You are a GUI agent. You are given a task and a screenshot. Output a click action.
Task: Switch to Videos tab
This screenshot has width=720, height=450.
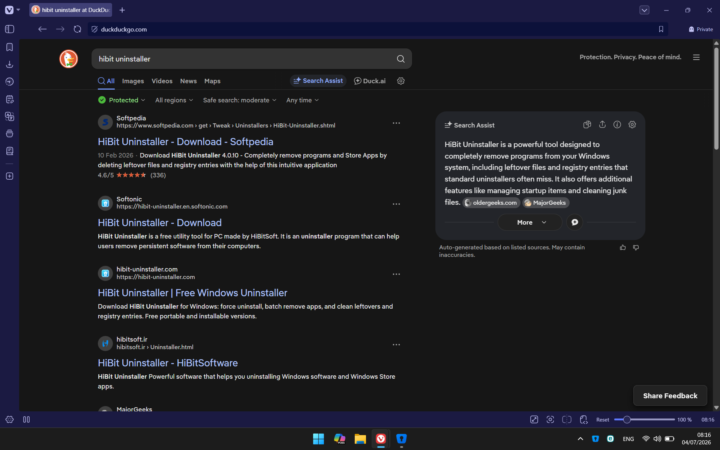[162, 81]
